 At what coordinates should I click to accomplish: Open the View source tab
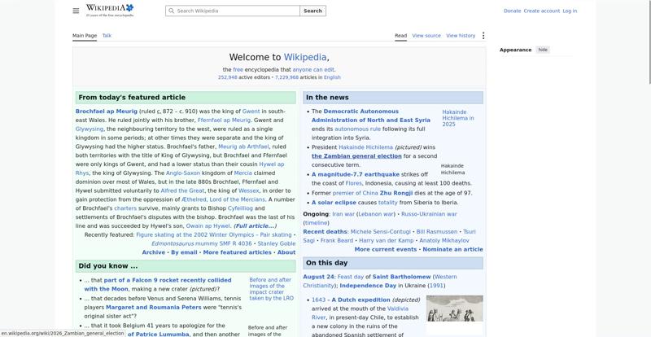pos(426,36)
